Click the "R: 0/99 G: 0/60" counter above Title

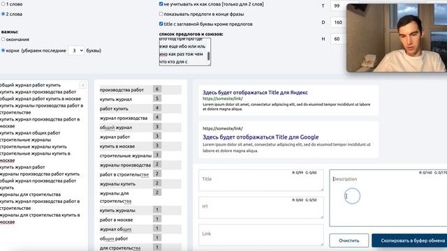coord(305,172)
